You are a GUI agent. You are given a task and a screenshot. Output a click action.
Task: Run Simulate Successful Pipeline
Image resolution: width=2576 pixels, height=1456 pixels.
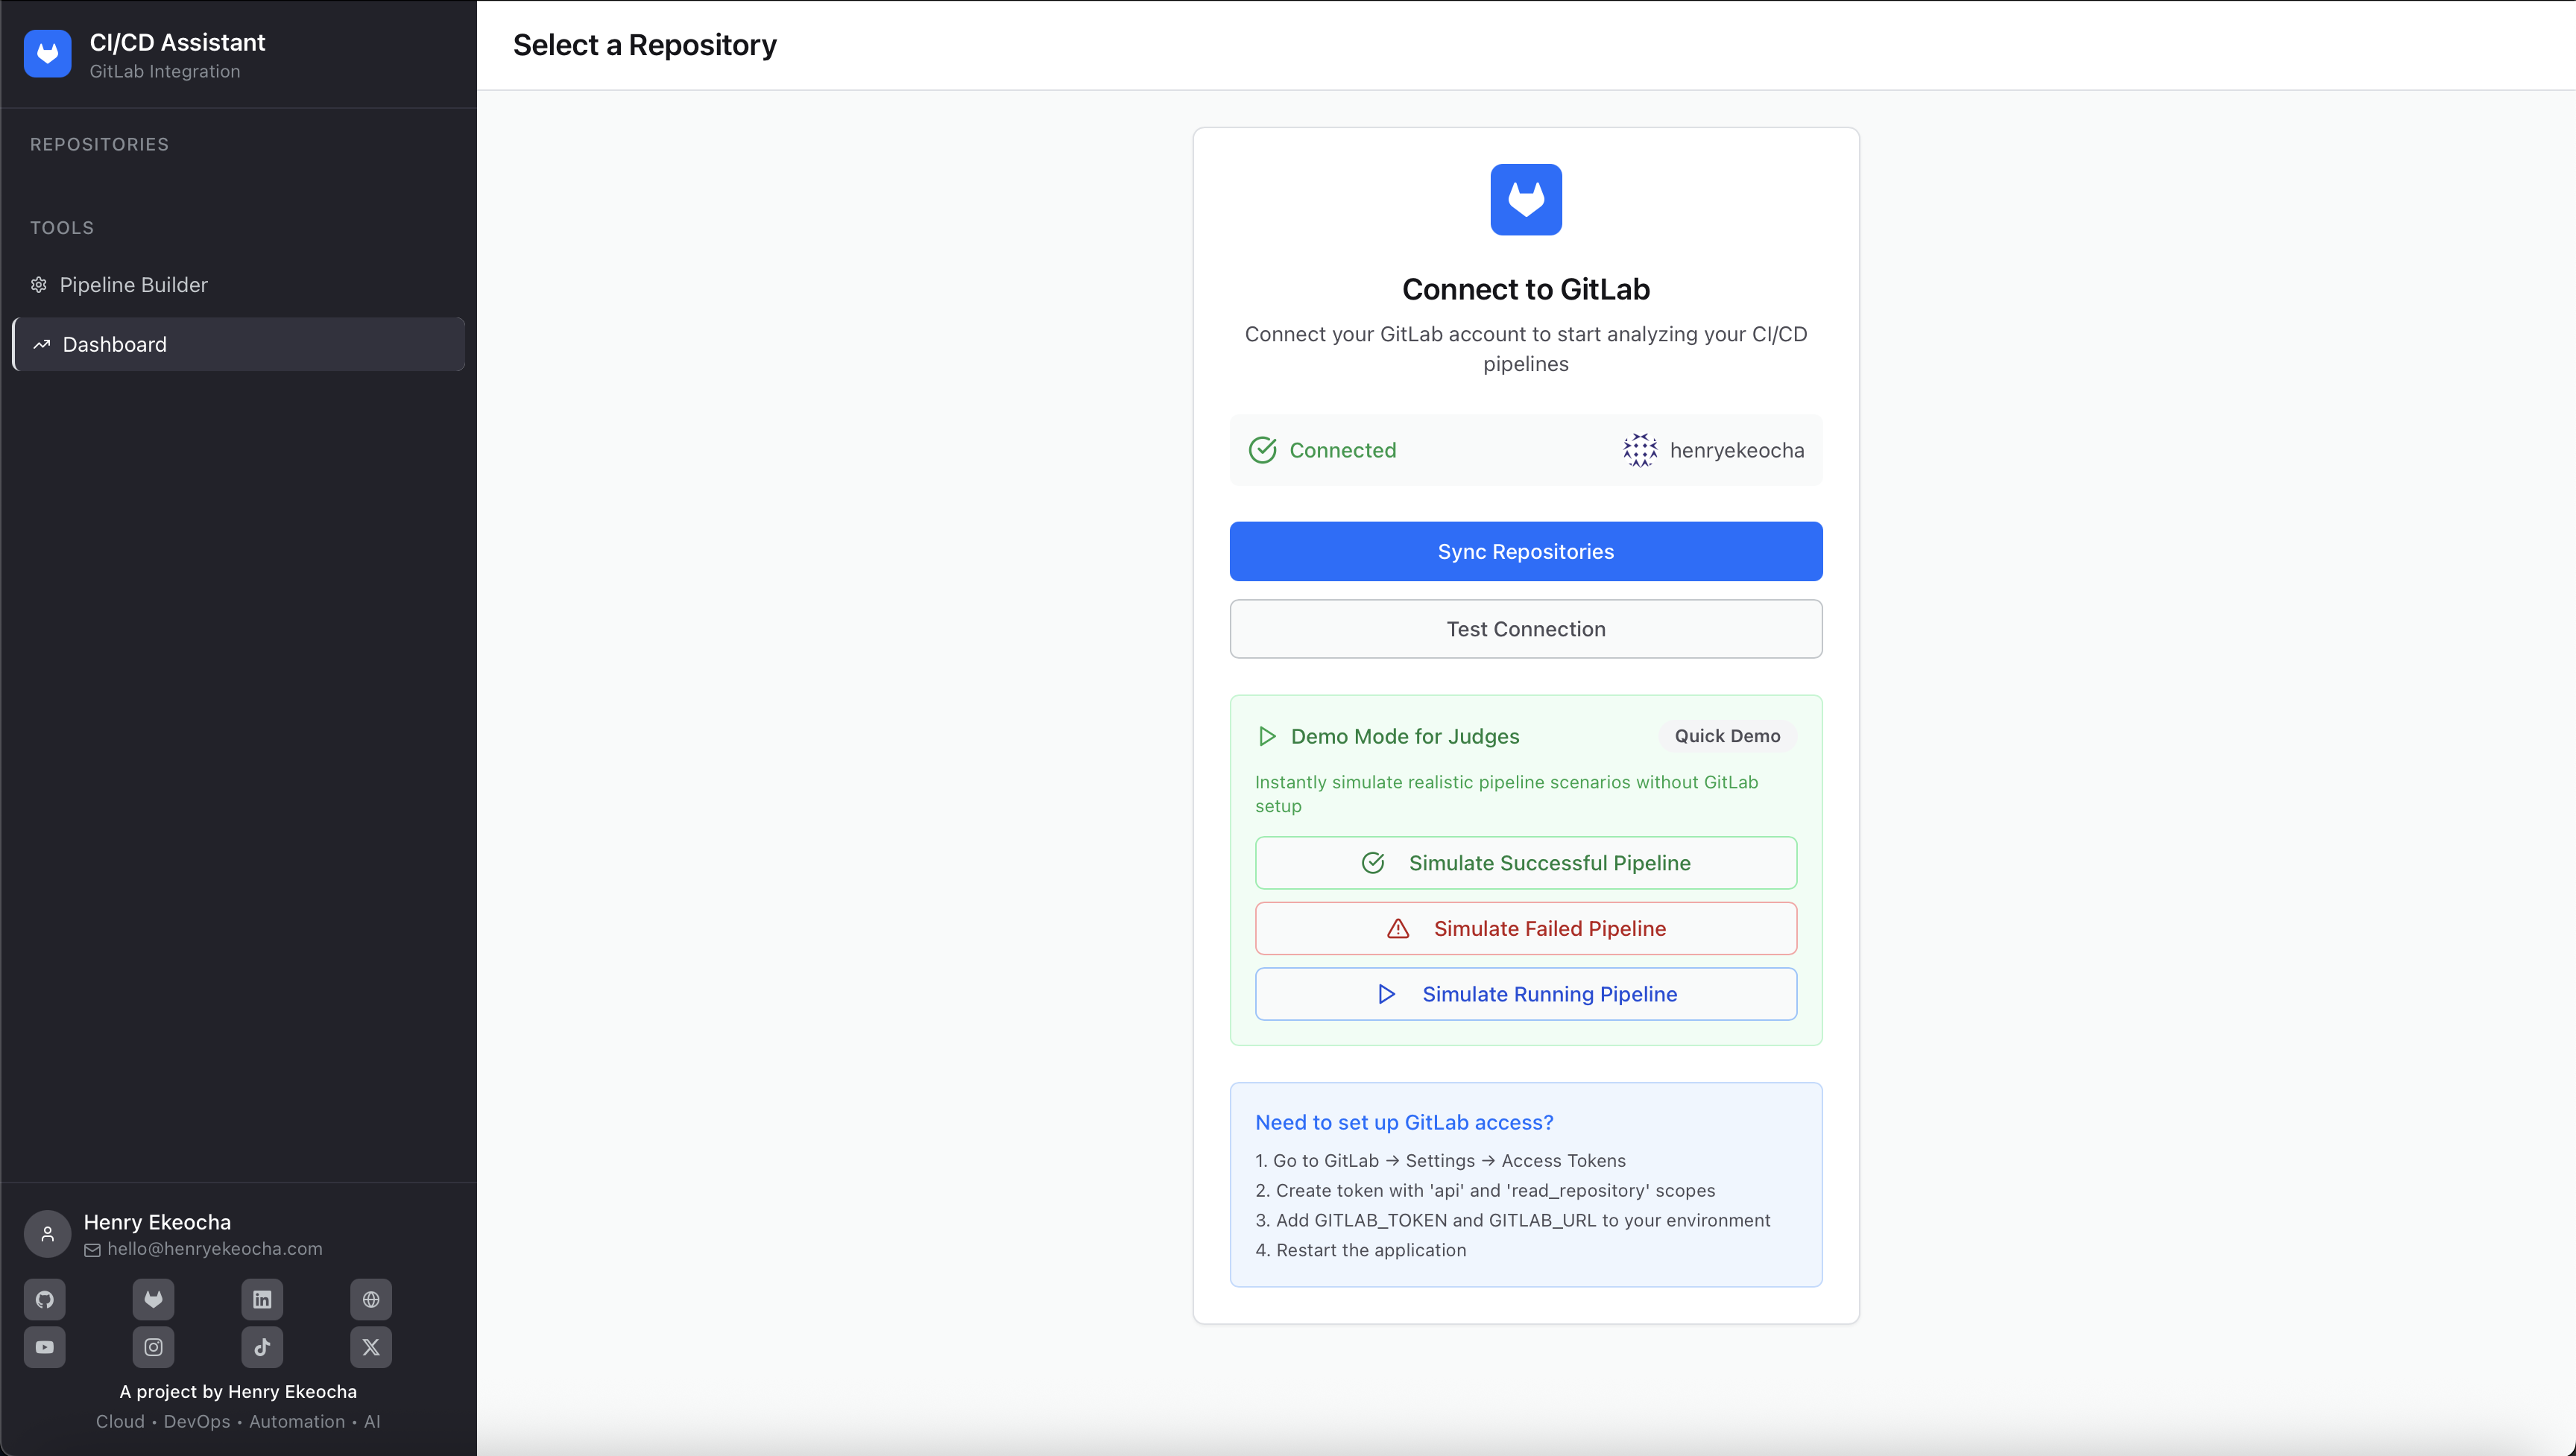[1525, 863]
